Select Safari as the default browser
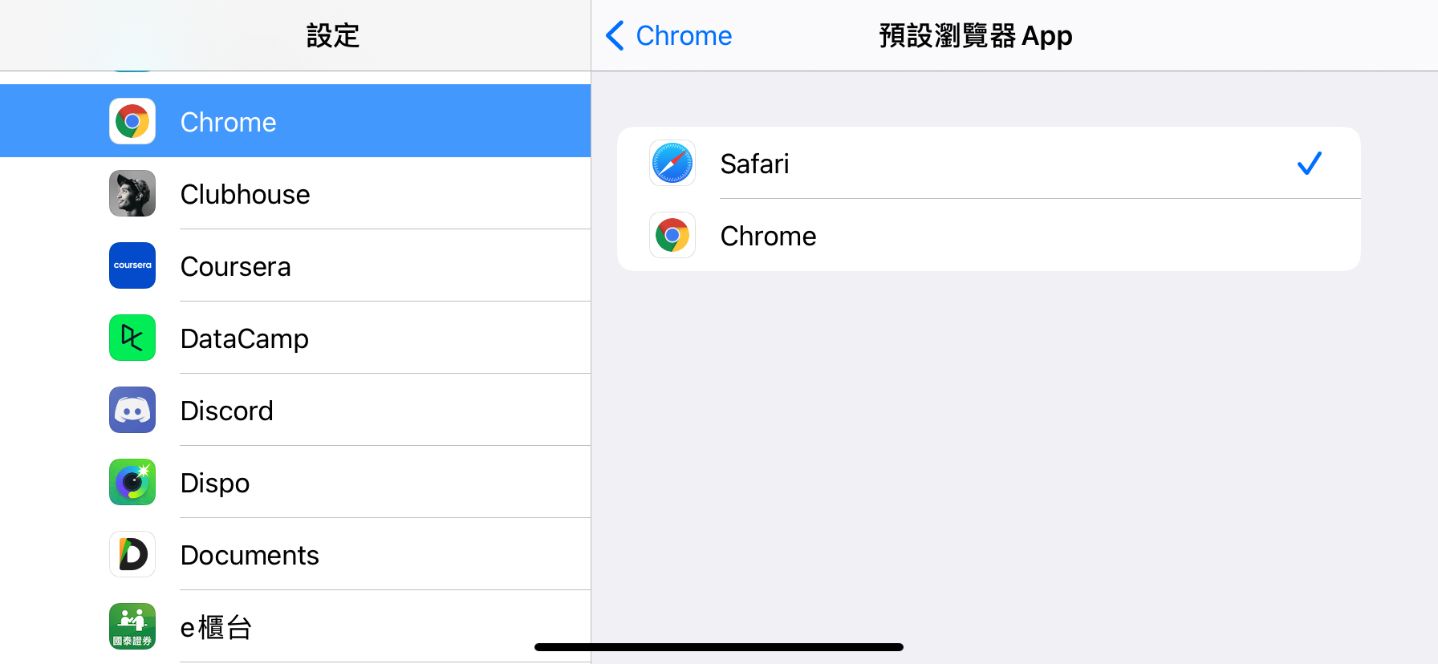 [x=963, y=164]
